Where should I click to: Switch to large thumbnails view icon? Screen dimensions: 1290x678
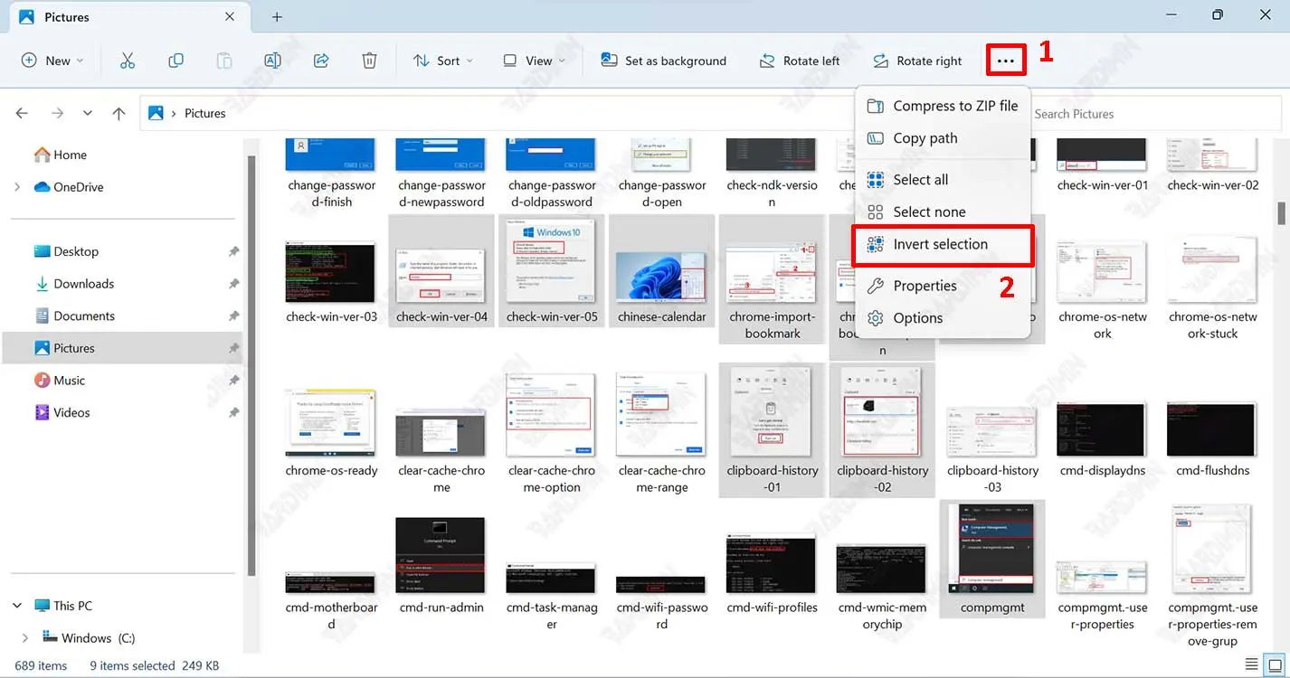[1275, 665]
